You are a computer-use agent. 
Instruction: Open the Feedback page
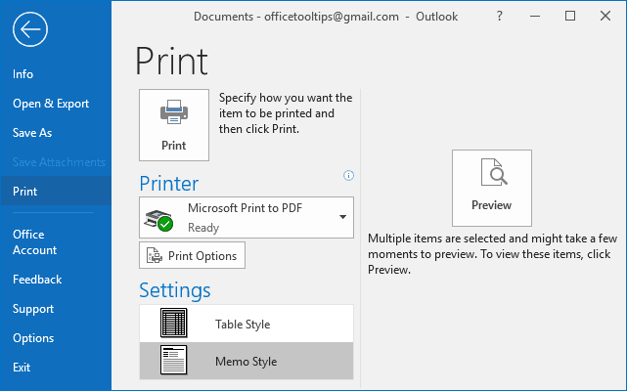37,279
